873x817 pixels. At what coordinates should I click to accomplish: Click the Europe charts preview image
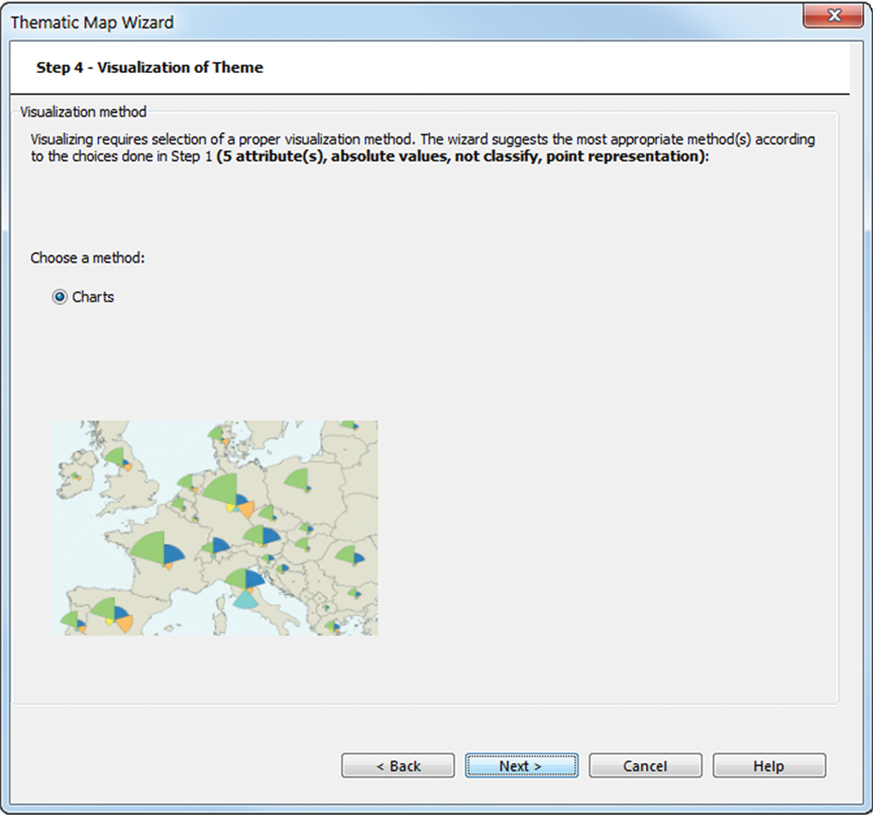point(215,528)
